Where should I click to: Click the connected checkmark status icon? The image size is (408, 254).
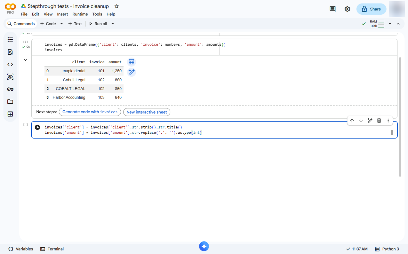coord(364,24)
